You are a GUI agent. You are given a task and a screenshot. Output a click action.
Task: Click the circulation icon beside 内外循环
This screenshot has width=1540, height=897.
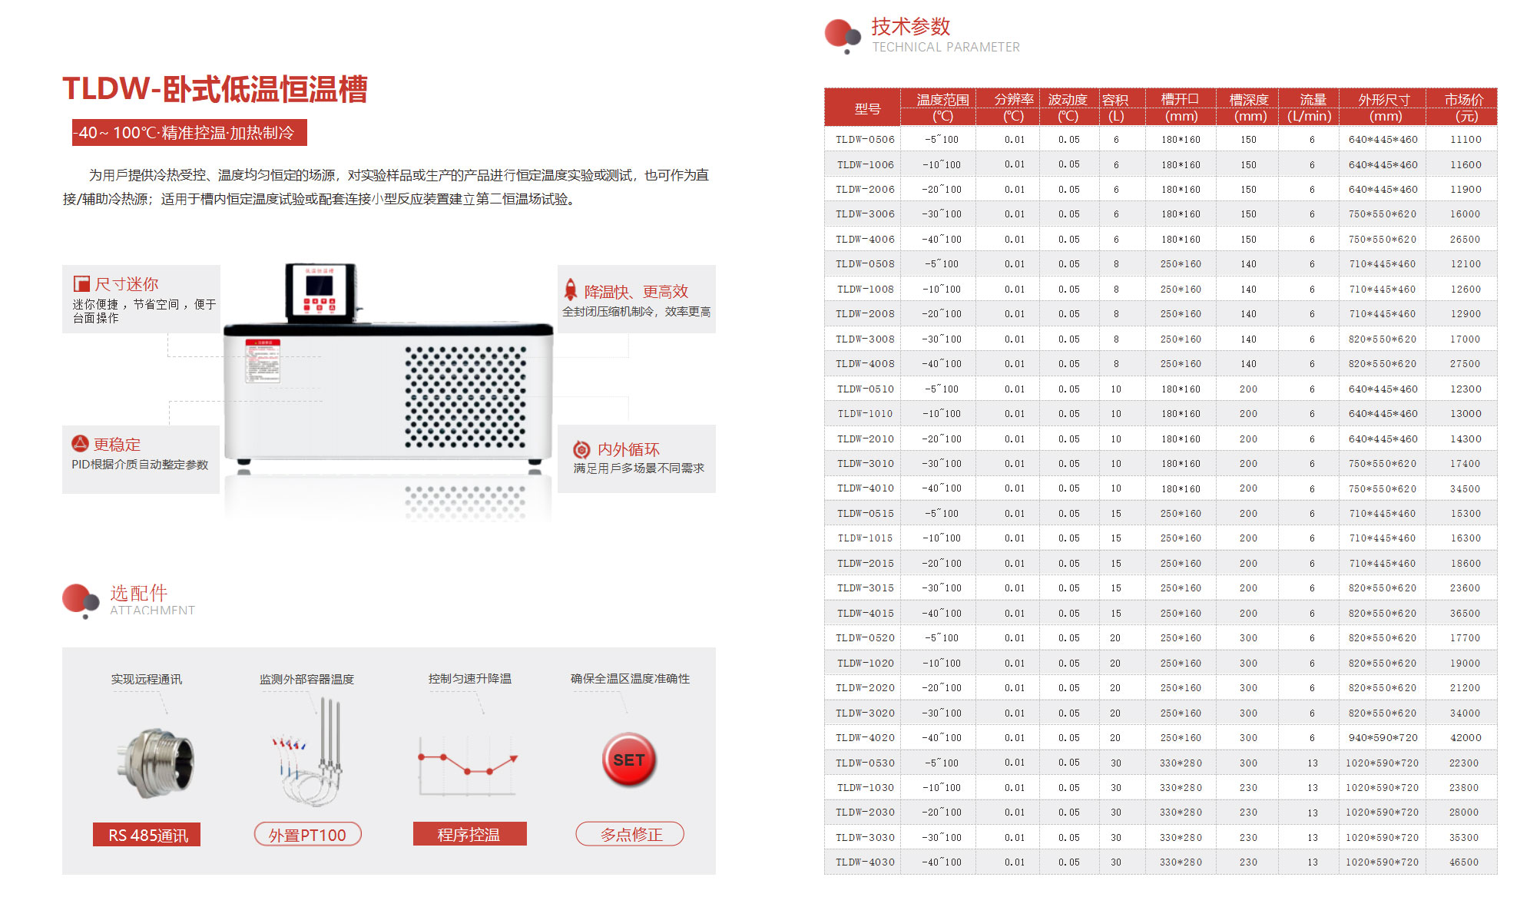[x=581, y=450]
